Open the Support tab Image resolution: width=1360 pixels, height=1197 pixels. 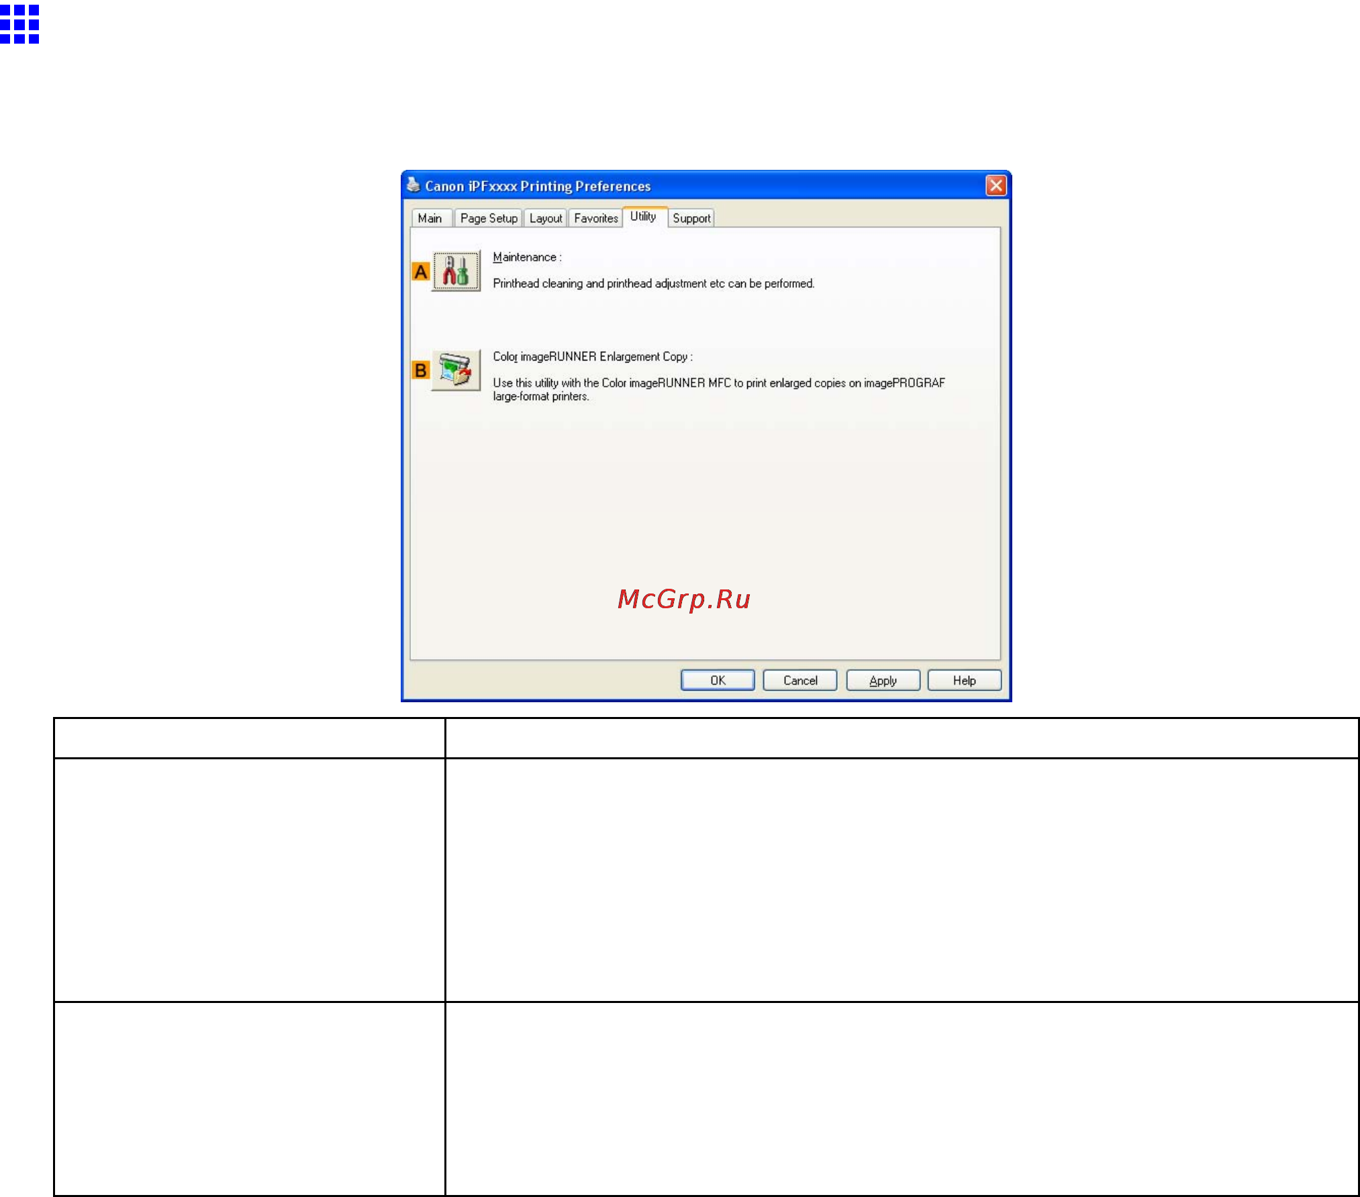coord(691,218)
